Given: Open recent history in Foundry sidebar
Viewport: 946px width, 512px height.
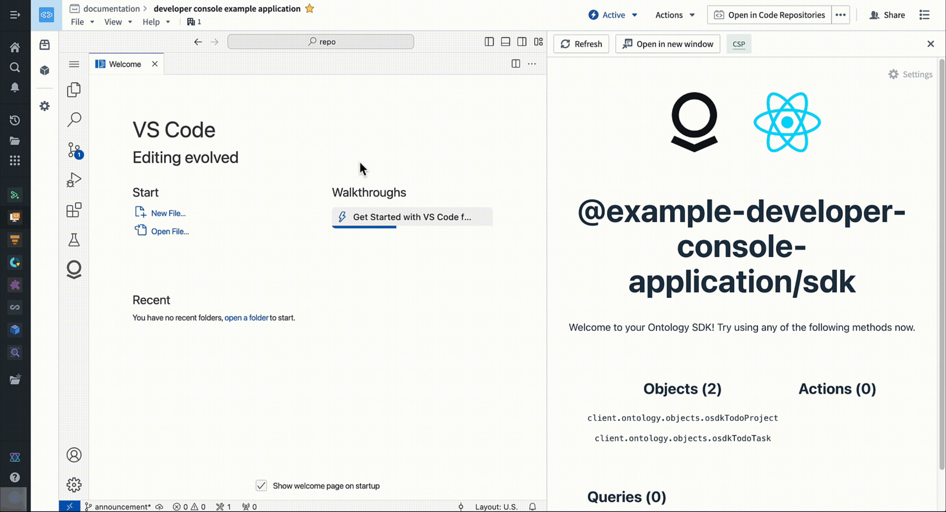Looking at the screenshot, I should tap(15, 120).
